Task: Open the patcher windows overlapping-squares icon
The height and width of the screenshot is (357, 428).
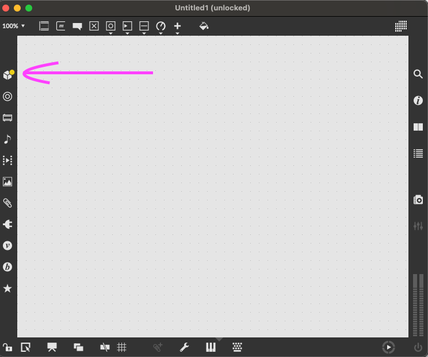Action: (x=78, y=347)
